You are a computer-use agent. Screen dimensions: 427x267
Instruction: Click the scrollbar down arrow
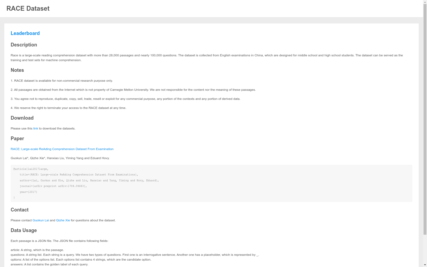[425, 265]
